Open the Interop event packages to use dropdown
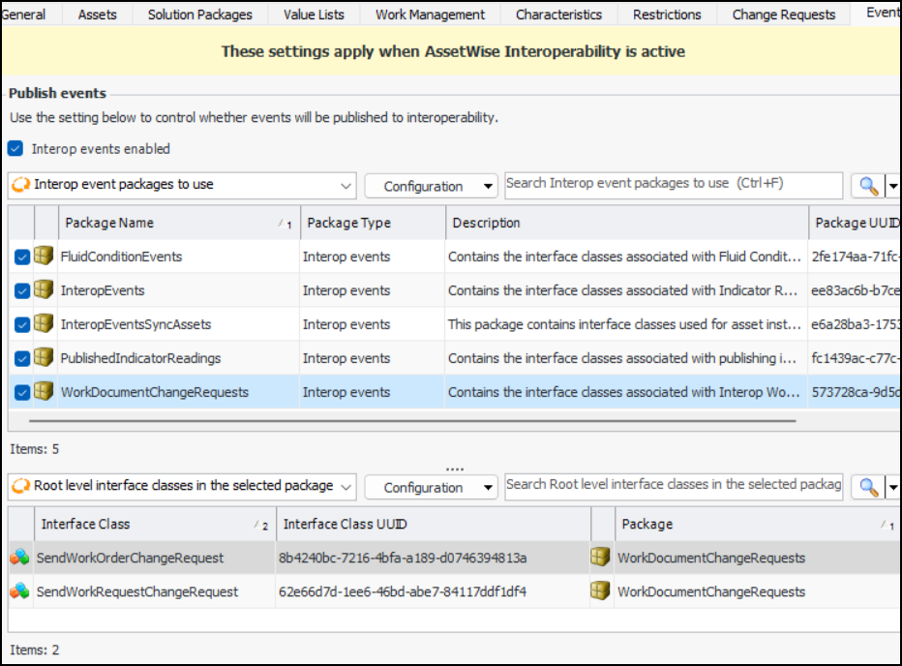902x666 pixels. pyautogui.click(x=182, y=185)
